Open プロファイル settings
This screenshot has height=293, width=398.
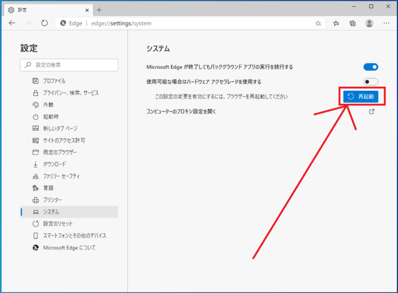(x=69, y=81)
